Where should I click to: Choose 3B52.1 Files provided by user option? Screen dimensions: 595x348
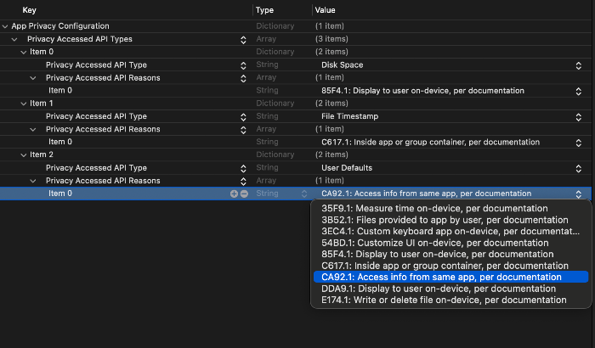click(x=450, y=220)
